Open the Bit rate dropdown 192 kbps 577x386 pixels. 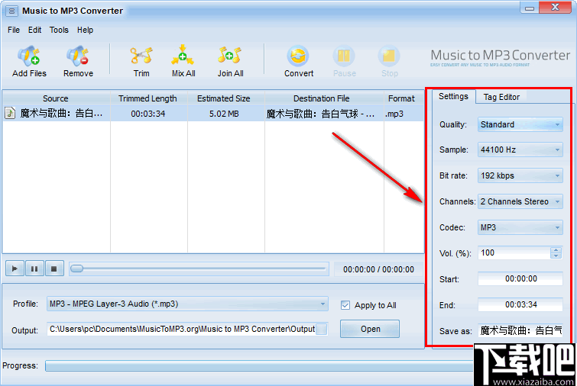520,175
